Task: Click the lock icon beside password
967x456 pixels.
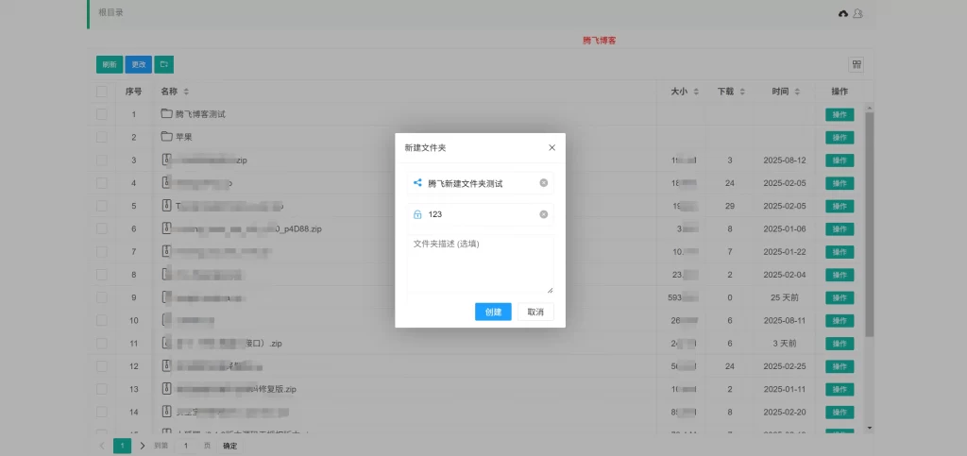Action: [417, 214]
